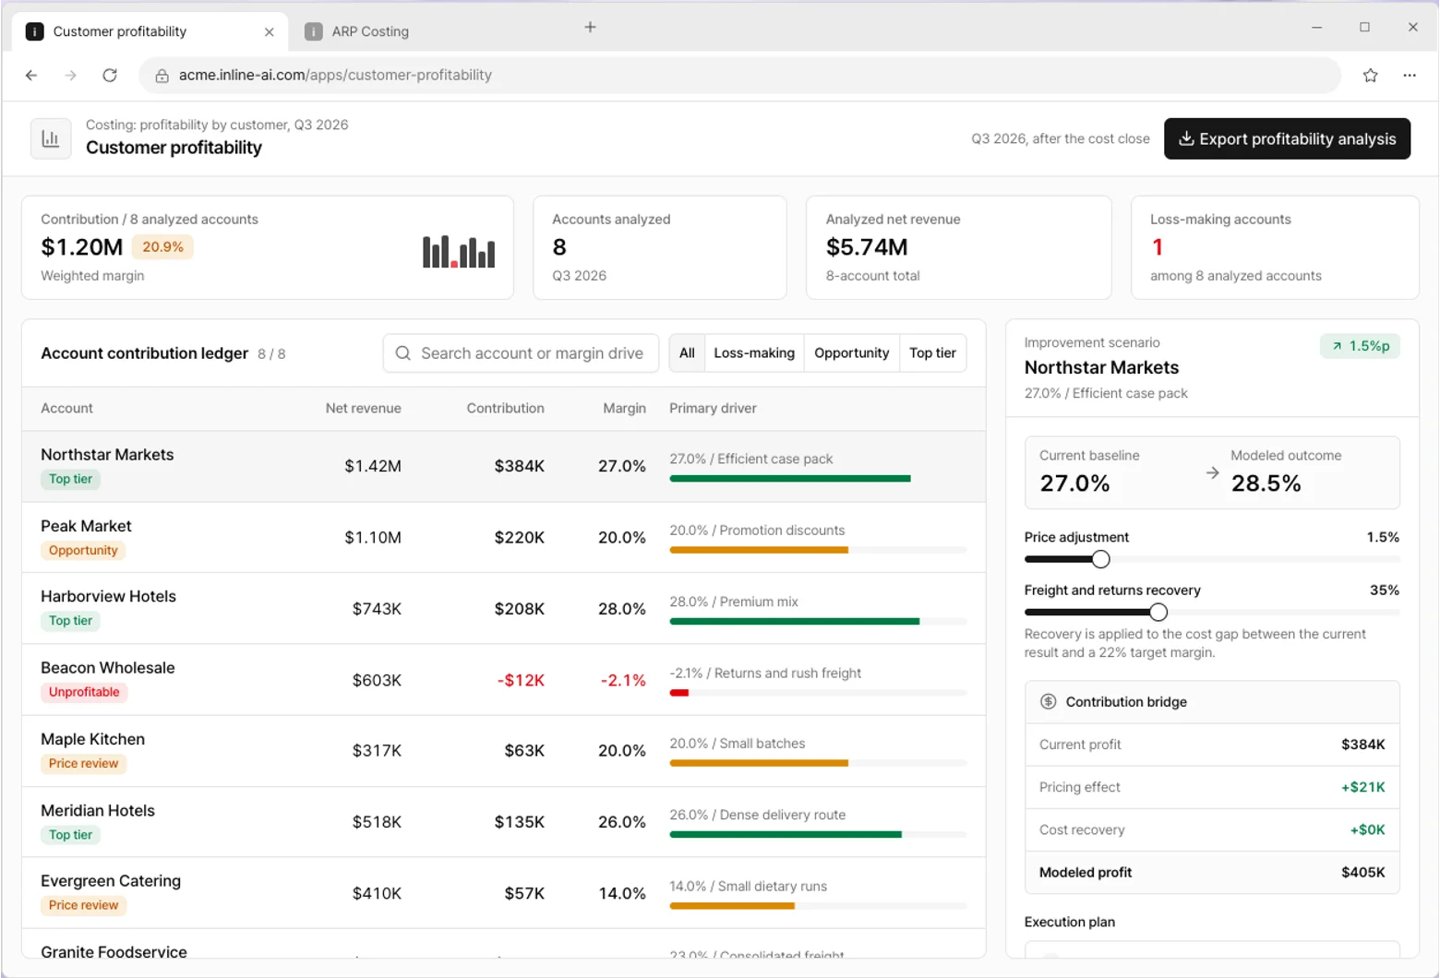1440x978 pixels.
Task: Open the Harborview Hotels account row
Action: click(x=504, y=609)
